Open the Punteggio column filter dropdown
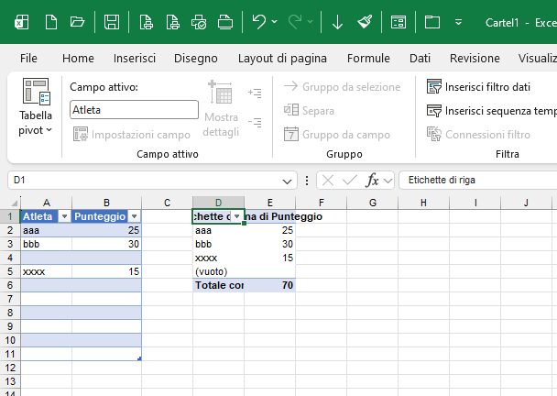Viewport: 557px width, 396px height. pos(134,216)
